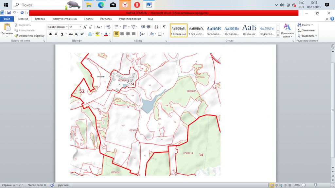Zoom out with the minus button
335x188 pixels.
coord(304,185)
